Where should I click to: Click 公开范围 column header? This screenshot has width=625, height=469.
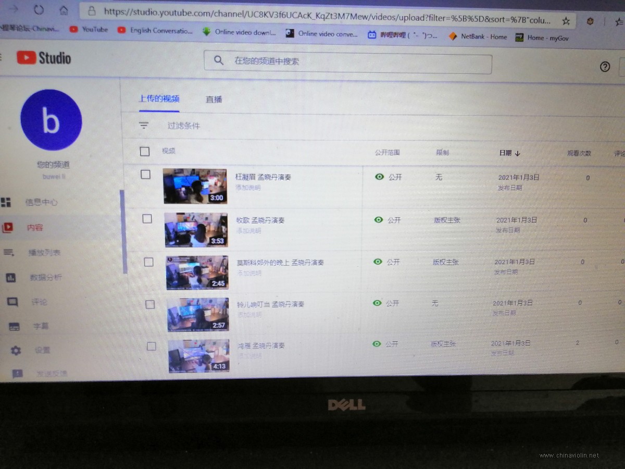click(387, 153)
